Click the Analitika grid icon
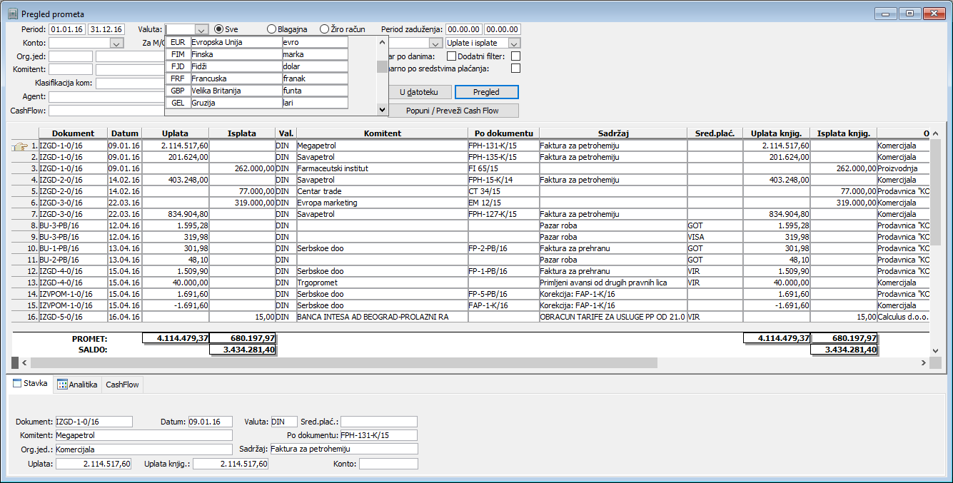This screenshot has height=483, width=953. pyautogui.click(x=63, y=385)
